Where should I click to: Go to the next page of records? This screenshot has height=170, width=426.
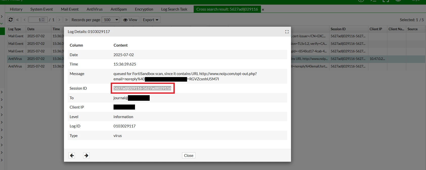pyautogui.click(x=59, y=20)
